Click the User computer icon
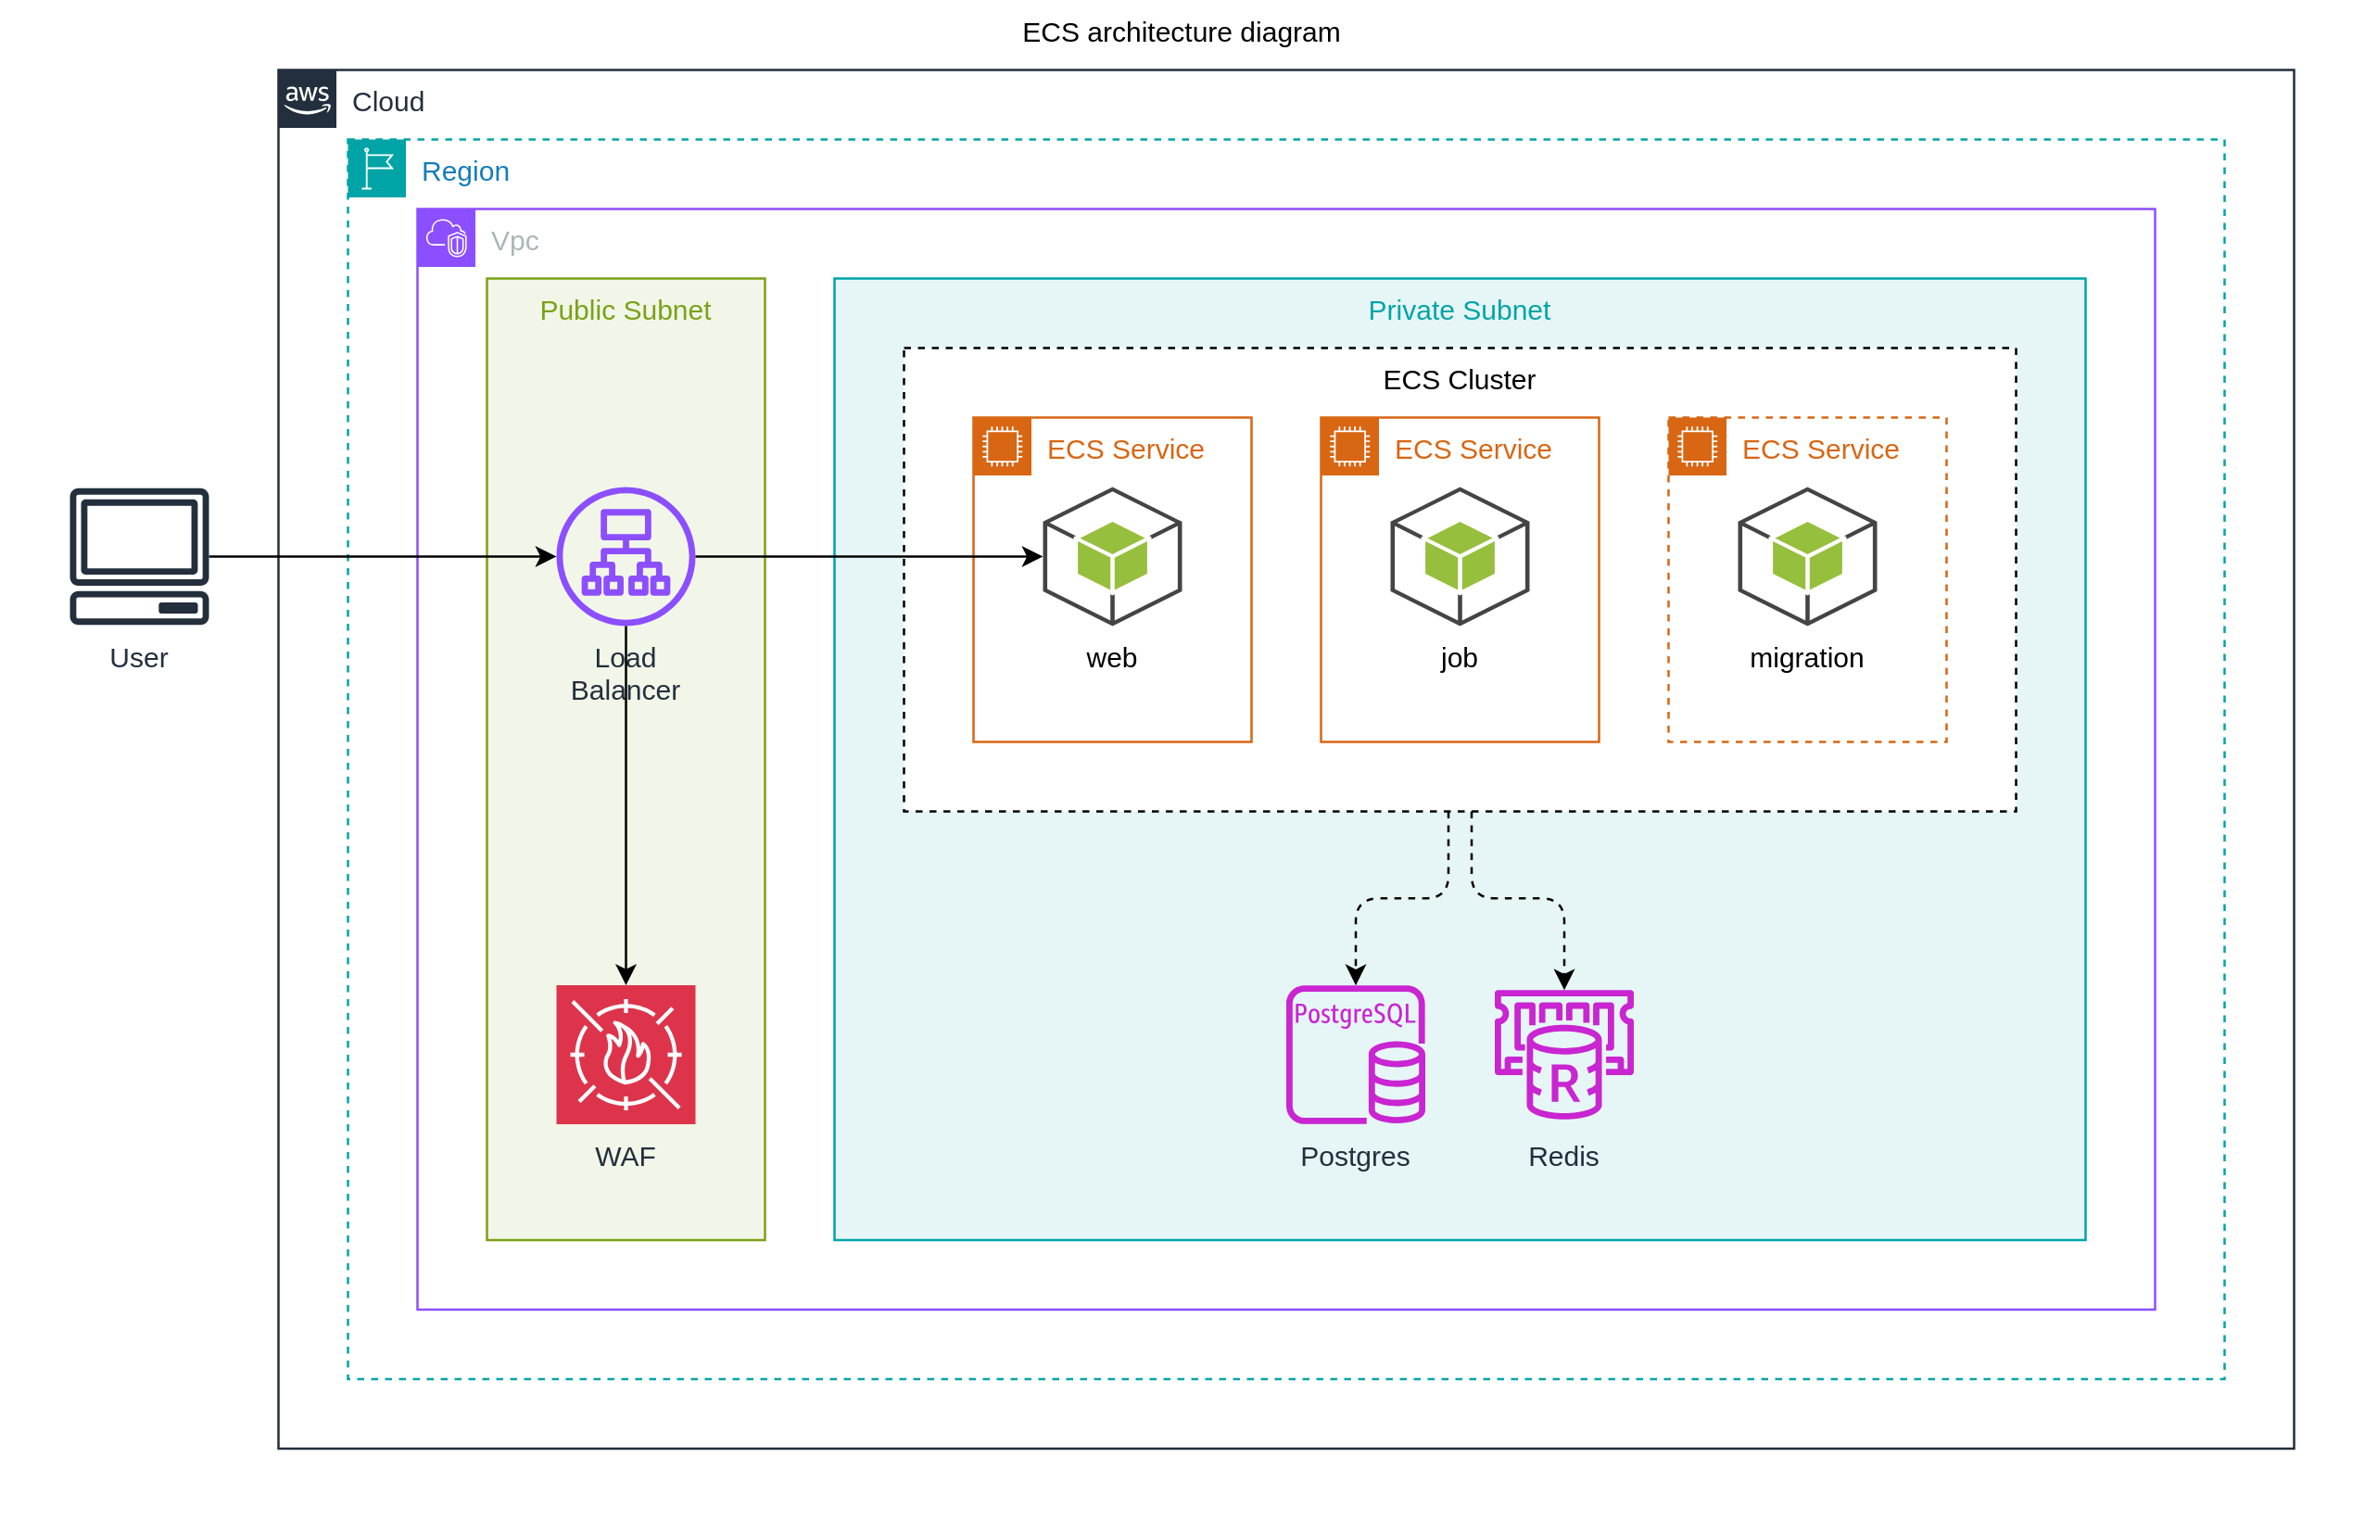 [x=139, y=556]
